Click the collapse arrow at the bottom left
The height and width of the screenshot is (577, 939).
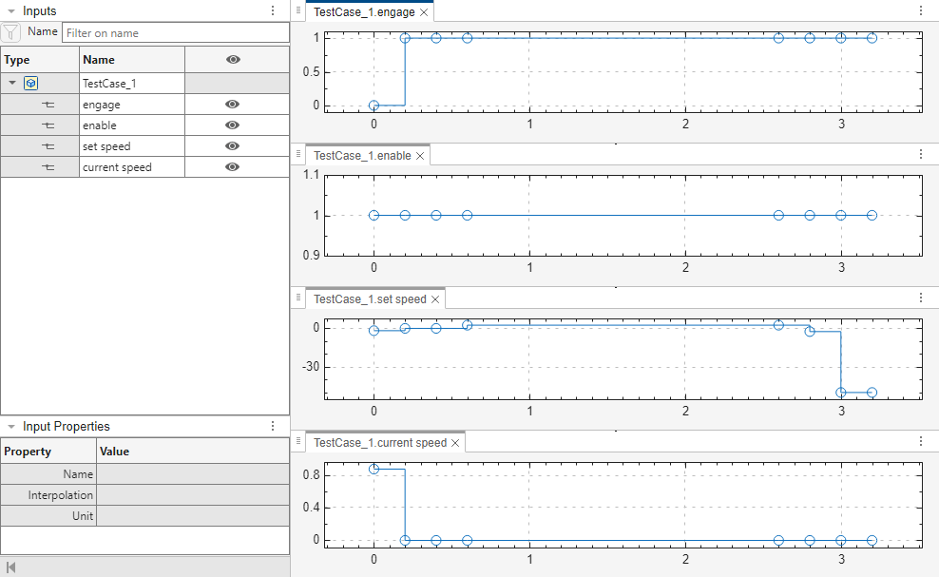point(11,567)
